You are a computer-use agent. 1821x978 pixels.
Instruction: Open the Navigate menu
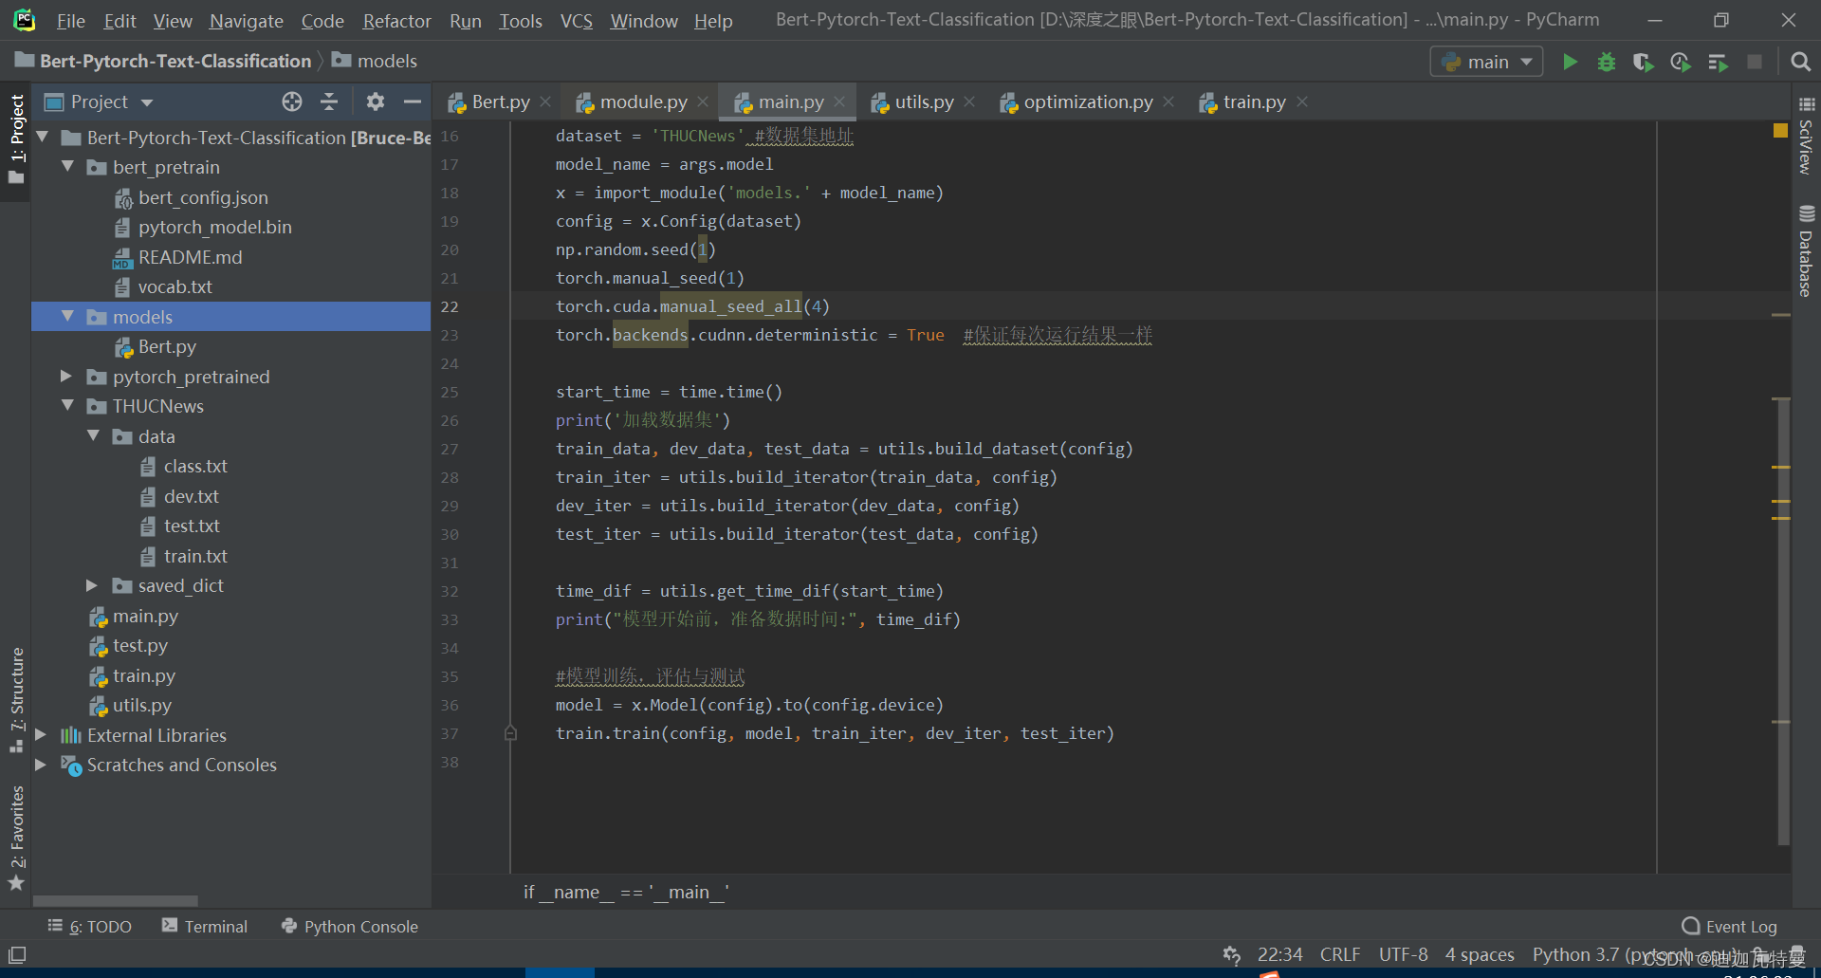[x=246, y=21]
